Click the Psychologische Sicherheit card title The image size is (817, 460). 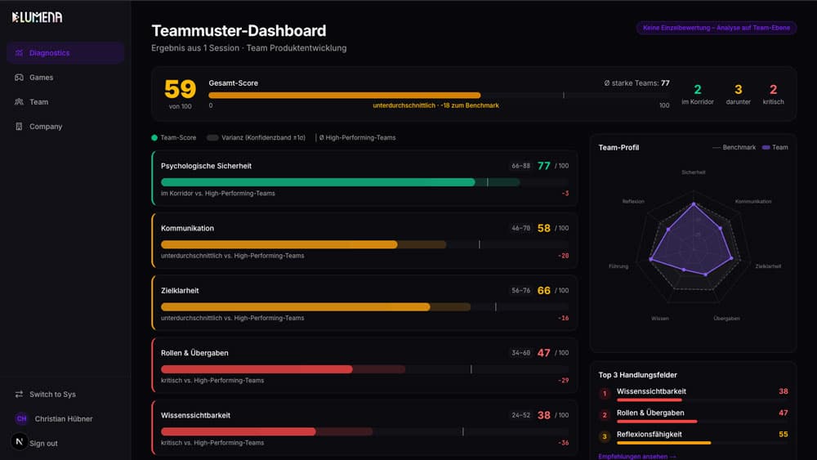(x=206, y=166)
